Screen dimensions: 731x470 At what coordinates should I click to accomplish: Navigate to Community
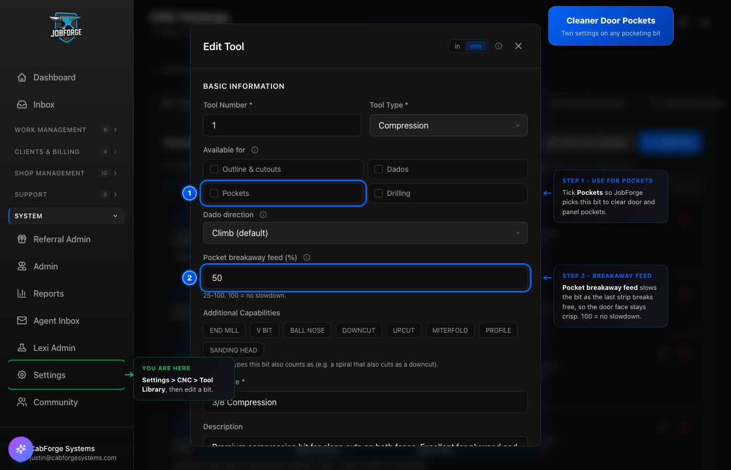66,402
